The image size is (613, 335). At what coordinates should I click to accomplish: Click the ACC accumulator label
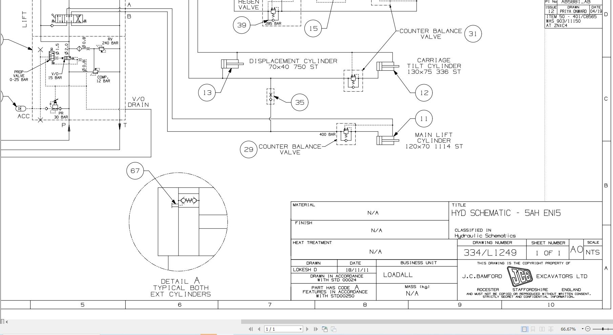pos(23,116)
